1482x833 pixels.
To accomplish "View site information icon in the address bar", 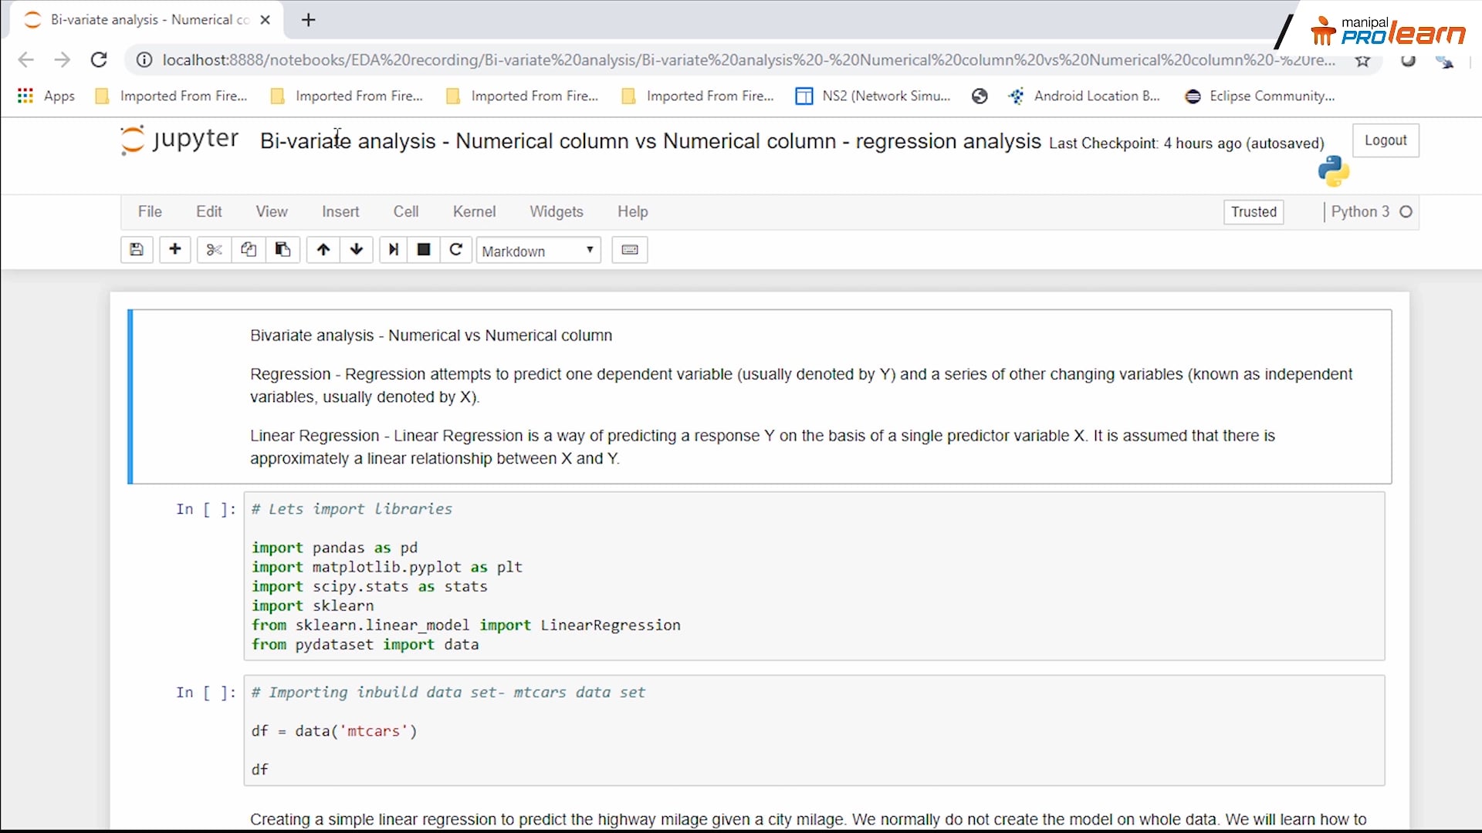I will pos(144,59).
